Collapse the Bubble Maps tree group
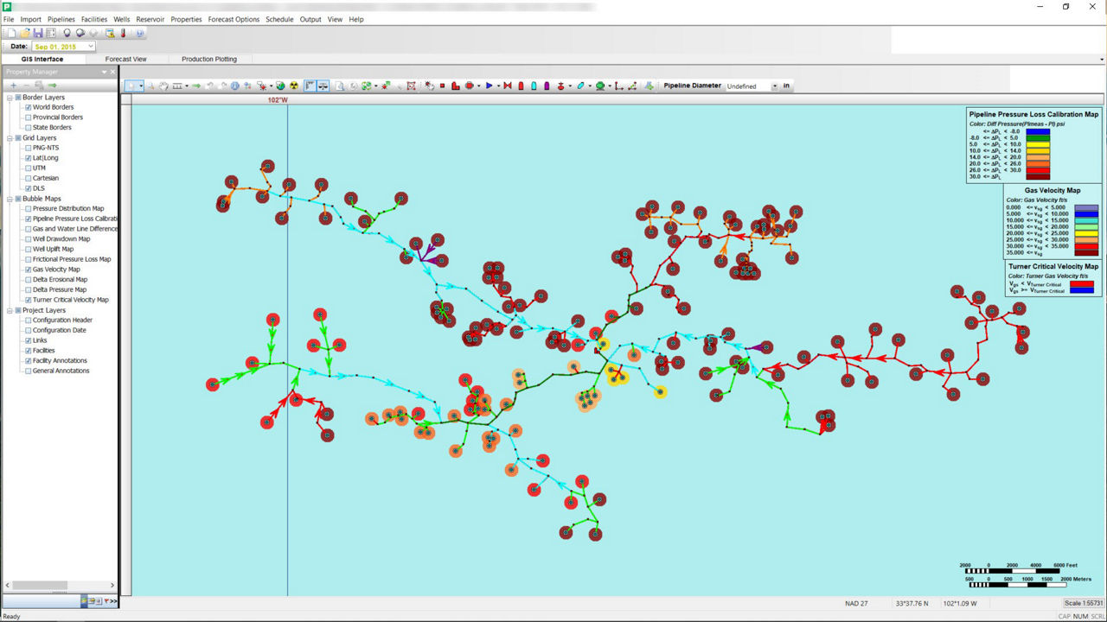Screen dimensions: 1107x622 coord(10,199)
